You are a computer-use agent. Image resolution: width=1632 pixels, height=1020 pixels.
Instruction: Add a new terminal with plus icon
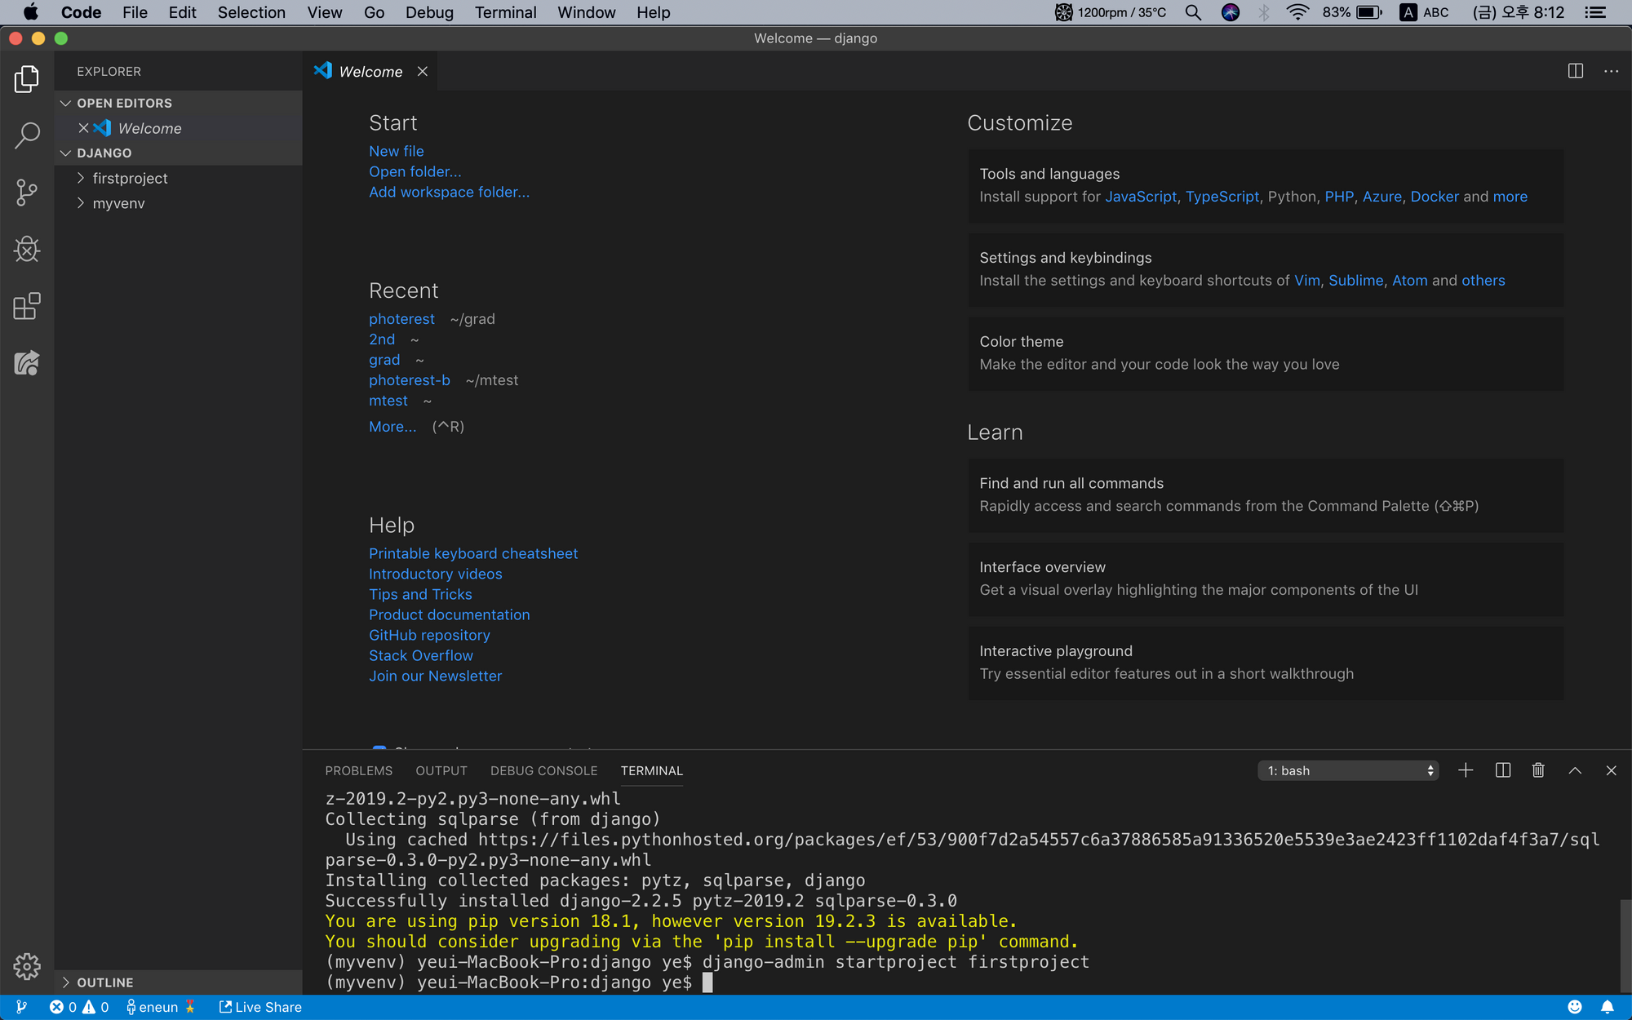(x=1466, y=770)
